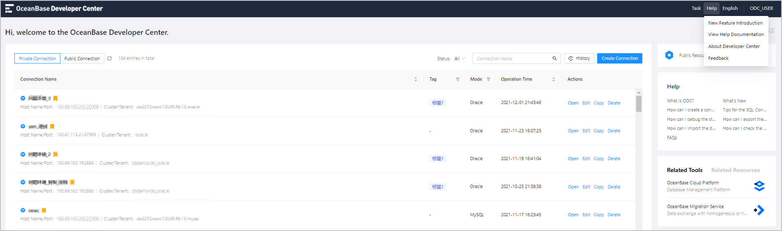Click the blue connection icon of the 2021-10-25 row
This screenshot has width=782, height=231.
click(x=23, y=182)
